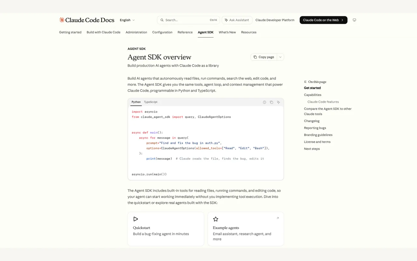This screenshot has width=417, height=261.
Task: Click the sparkle icon in Ask Assistant
Action: [x=226, y=20]
